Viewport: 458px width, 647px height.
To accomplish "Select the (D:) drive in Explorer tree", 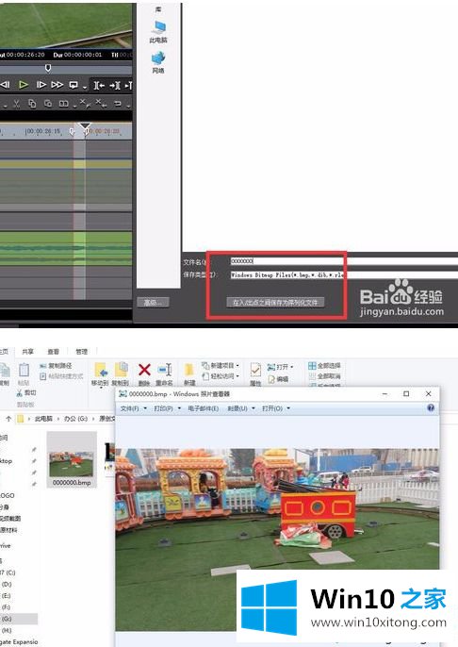I will point(7,585).
